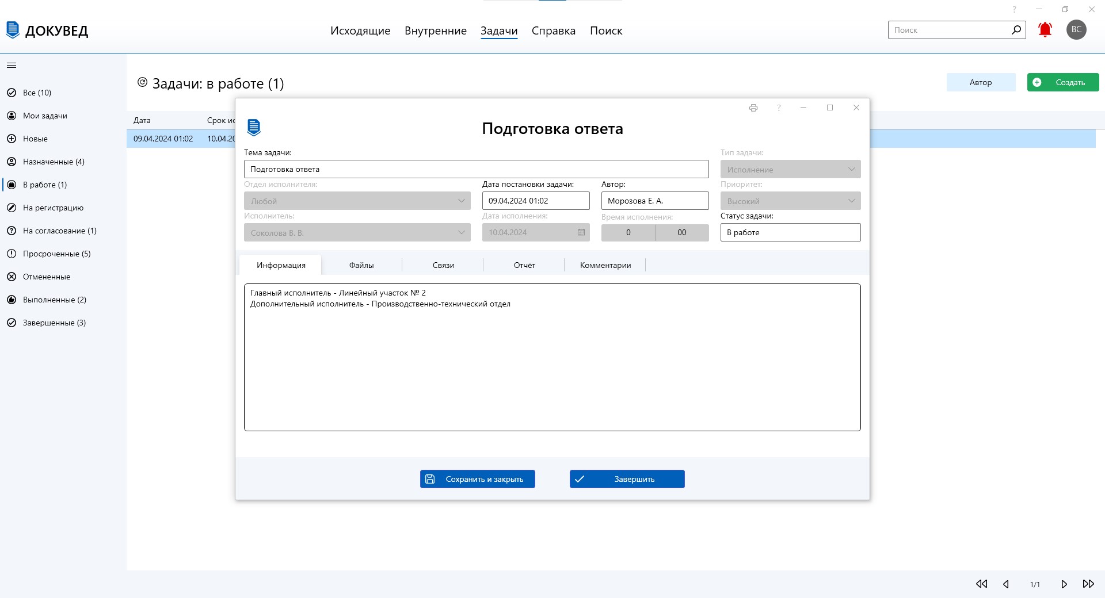This screenshot has height=598, width=1105.
Task: Open Мои задачи filter
Action: tap(45, 116)
